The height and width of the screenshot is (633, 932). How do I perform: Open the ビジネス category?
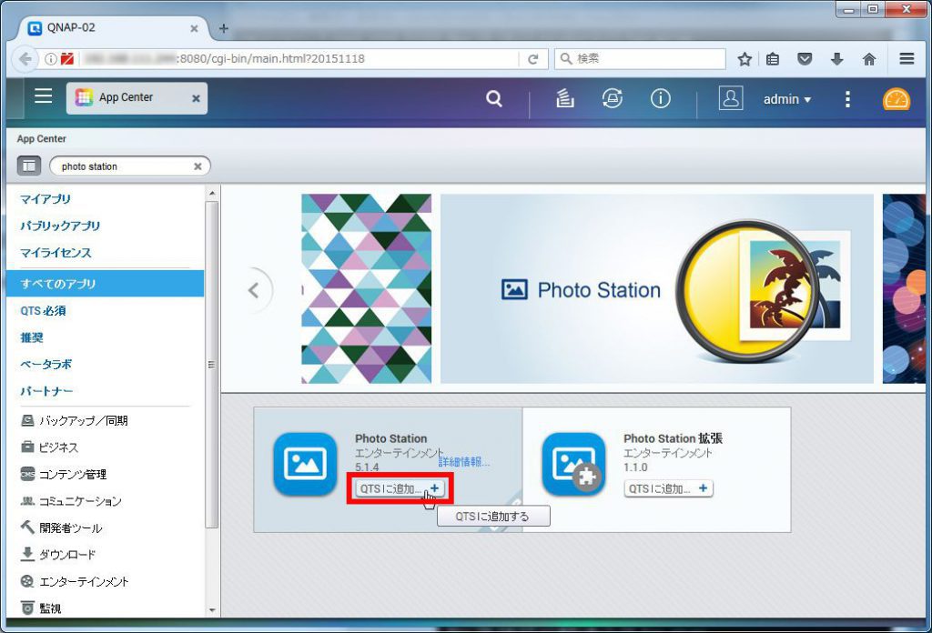[x=49, y=447]
